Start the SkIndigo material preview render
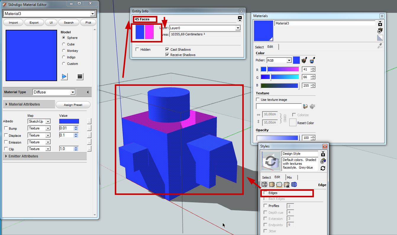Viewport: 397px width, 235px height. point(64,77)
